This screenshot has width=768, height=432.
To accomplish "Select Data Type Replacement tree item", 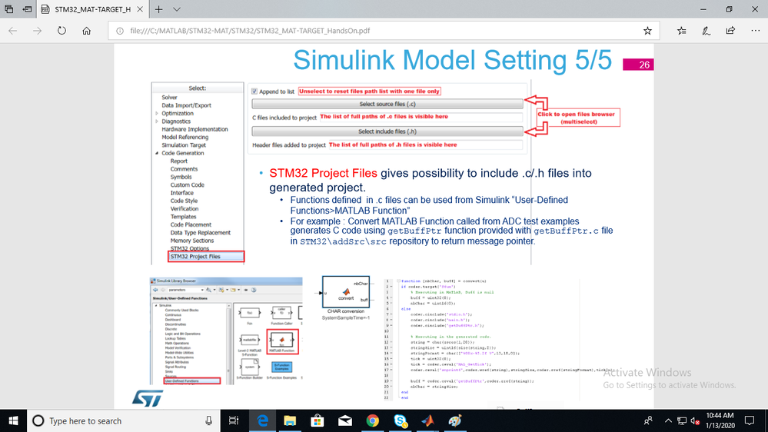I will [x=201, y=233].
